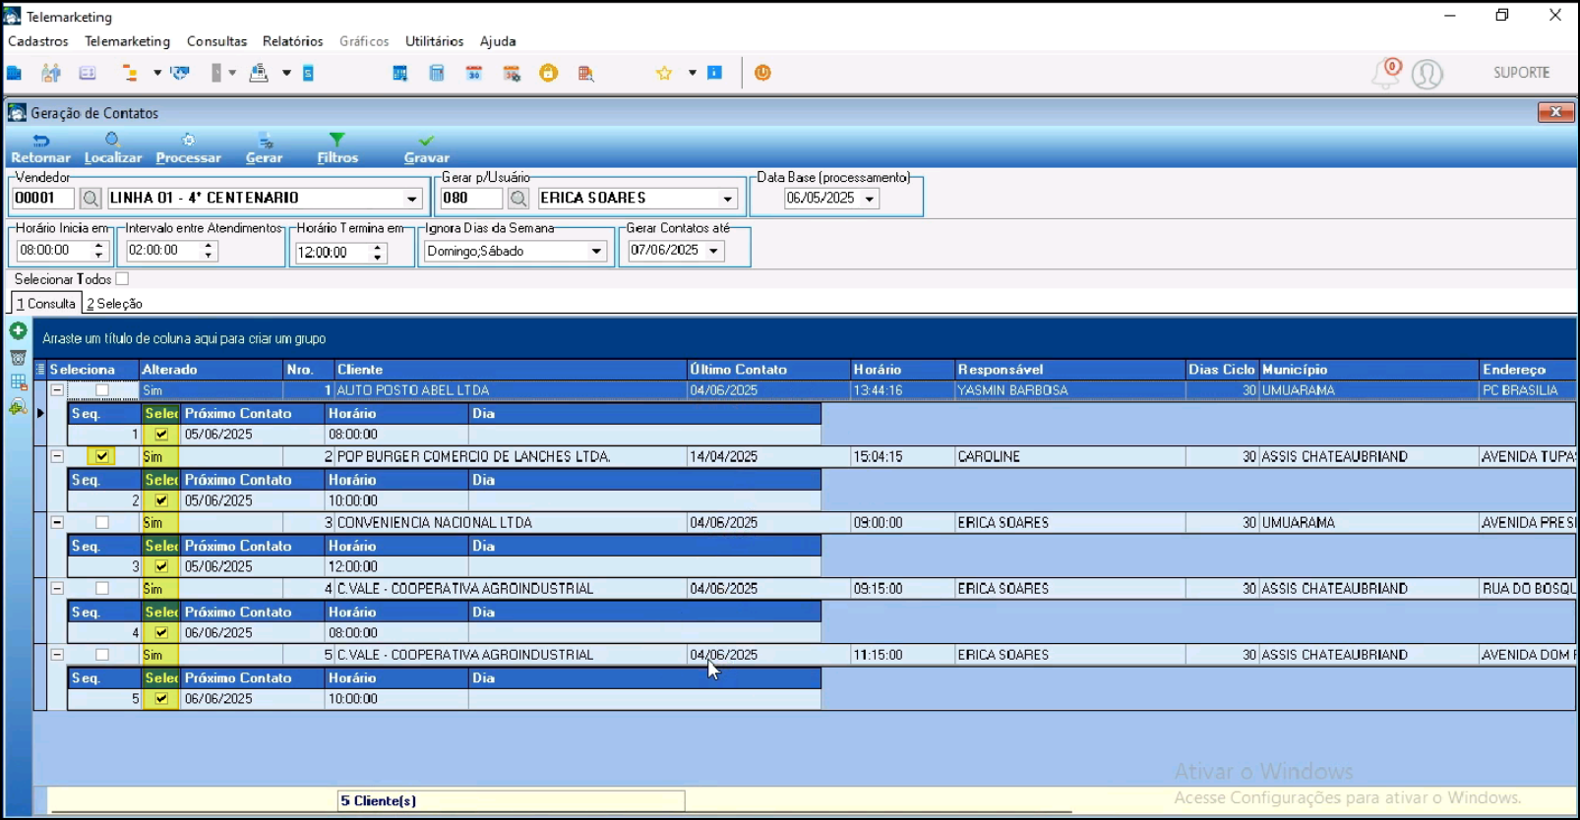This screenshot has height=820, width=1580.
Task: Open the calendar 30 toolbar icon
Action: tap(474, 73)
